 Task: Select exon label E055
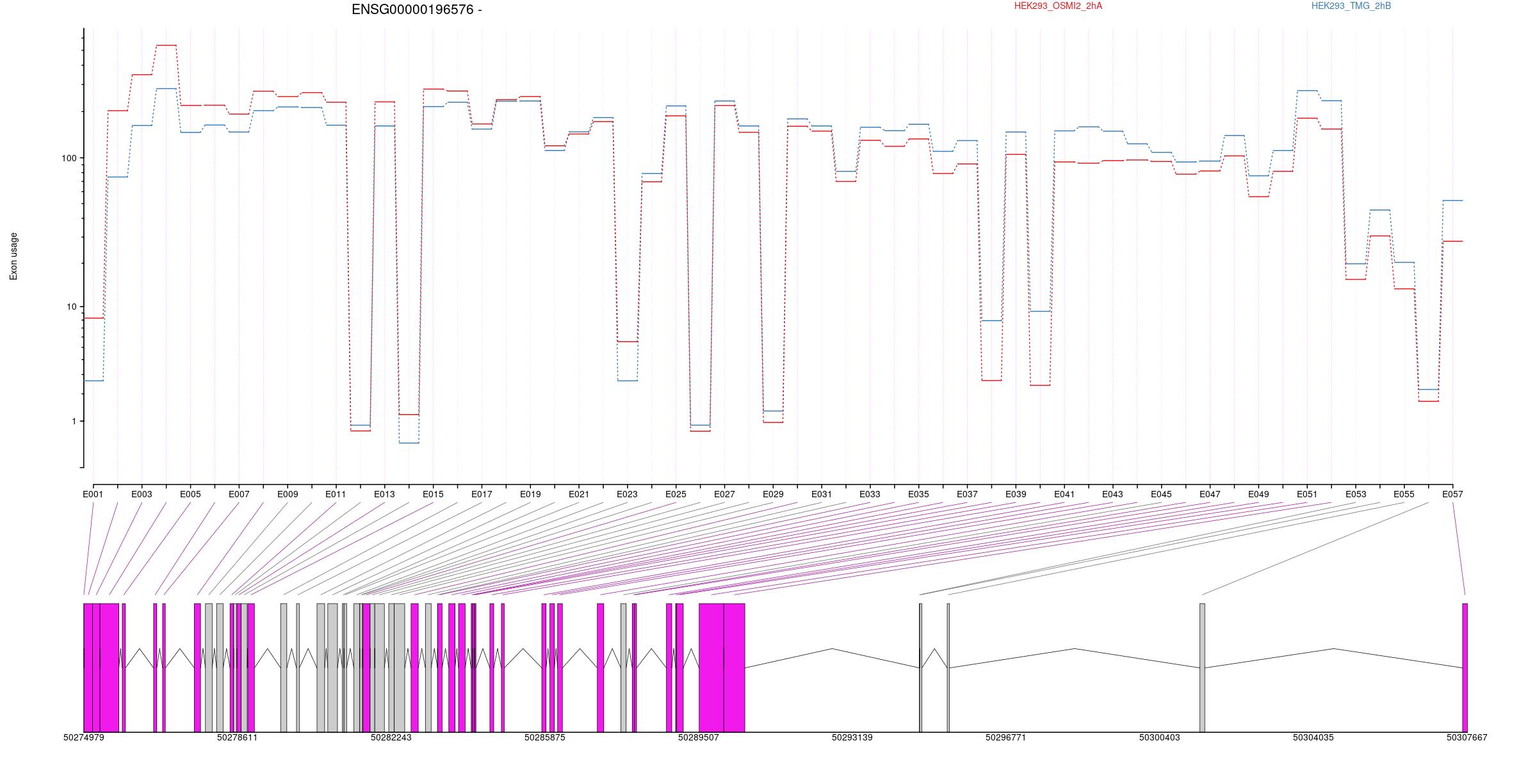[x=1404, y=494]
